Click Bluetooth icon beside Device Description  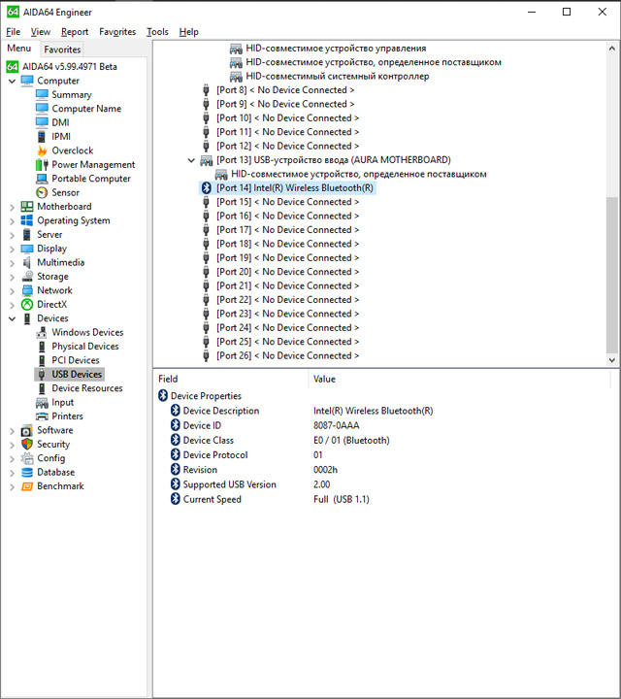click(176, 411)
